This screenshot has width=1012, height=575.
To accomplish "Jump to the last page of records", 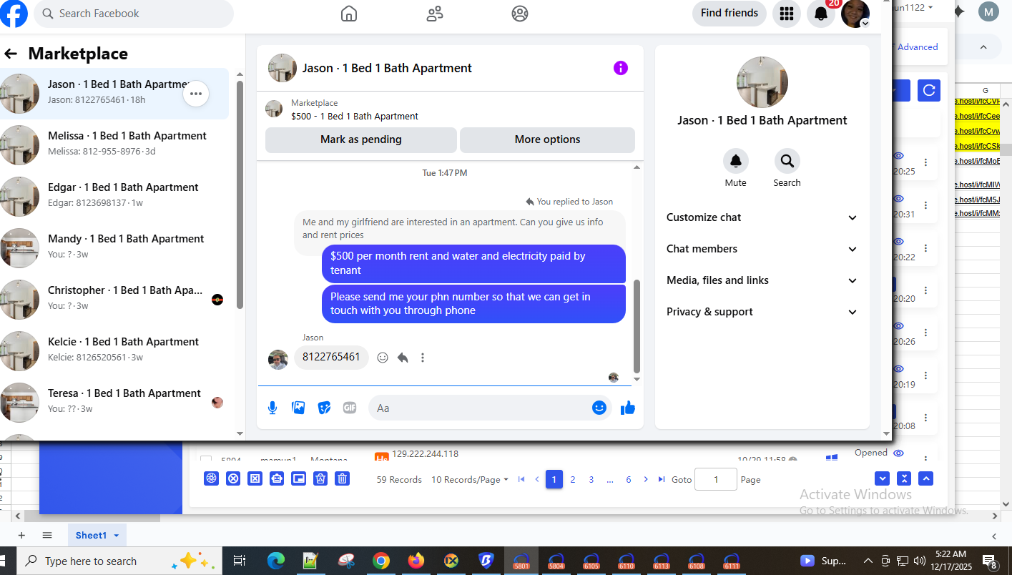I will [x=662, y=479].
